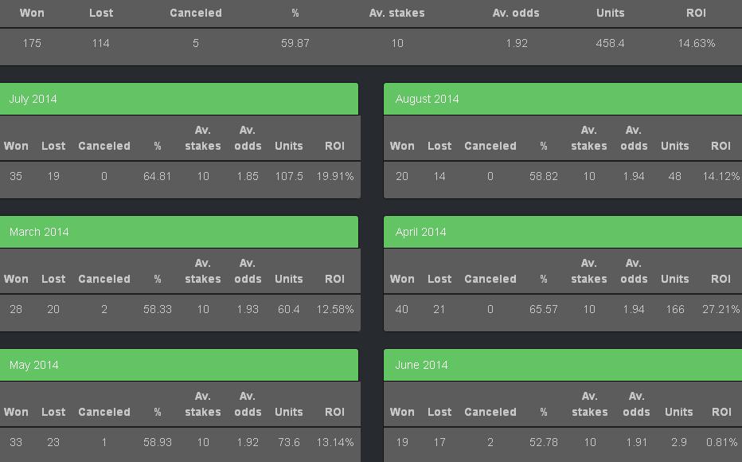Click the August 2014 Lost column header
The width and height of the screenshot is (742, 462).
pyautogui.click(x=439, y=147)
